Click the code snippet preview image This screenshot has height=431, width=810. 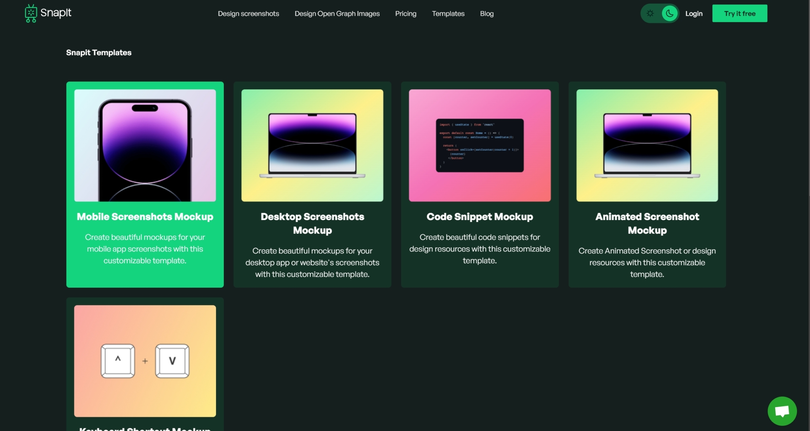pos(479,145)
